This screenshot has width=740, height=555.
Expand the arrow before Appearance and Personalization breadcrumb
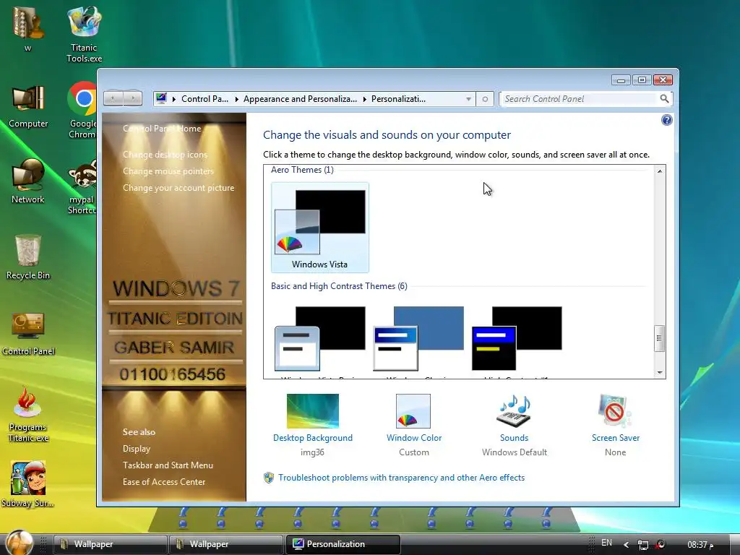click(x=236, y=99)
